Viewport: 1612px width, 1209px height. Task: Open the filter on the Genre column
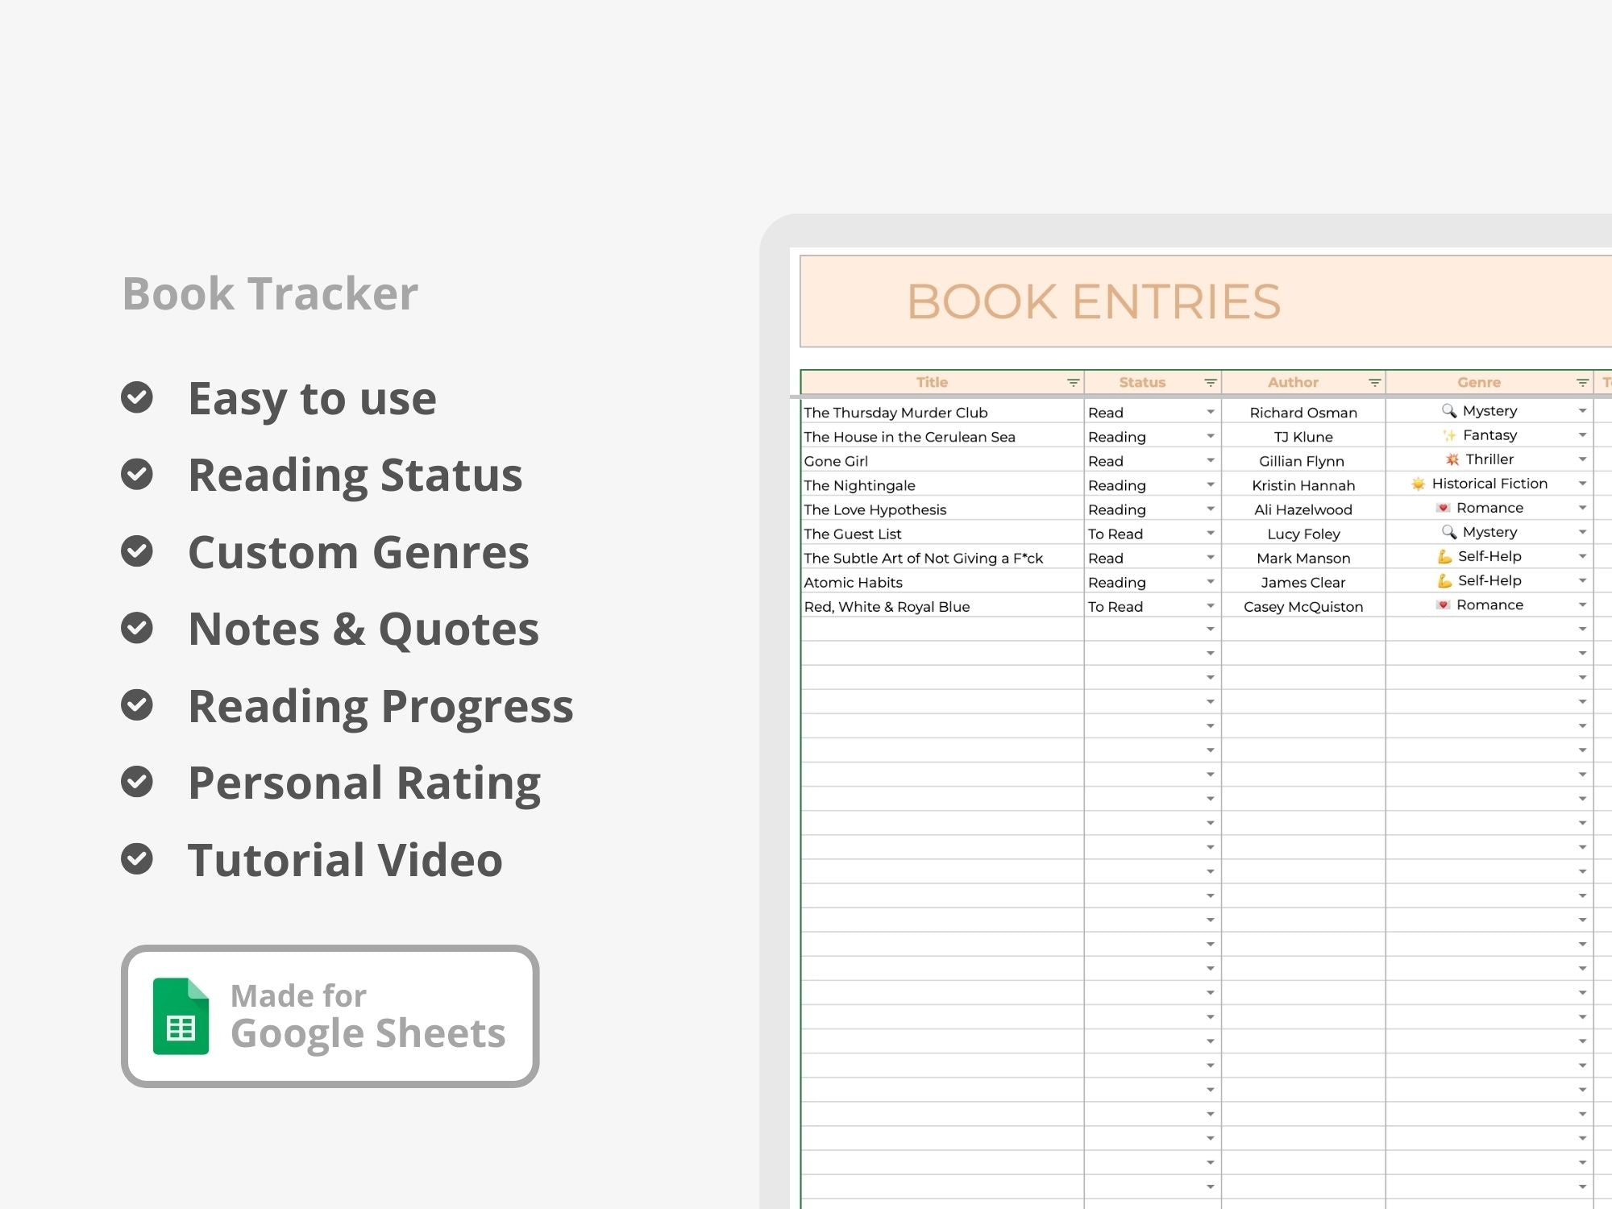point(1581,382)
